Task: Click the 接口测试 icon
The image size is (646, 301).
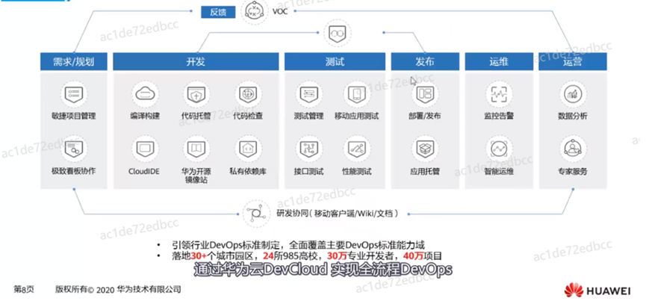Action: 309,149
